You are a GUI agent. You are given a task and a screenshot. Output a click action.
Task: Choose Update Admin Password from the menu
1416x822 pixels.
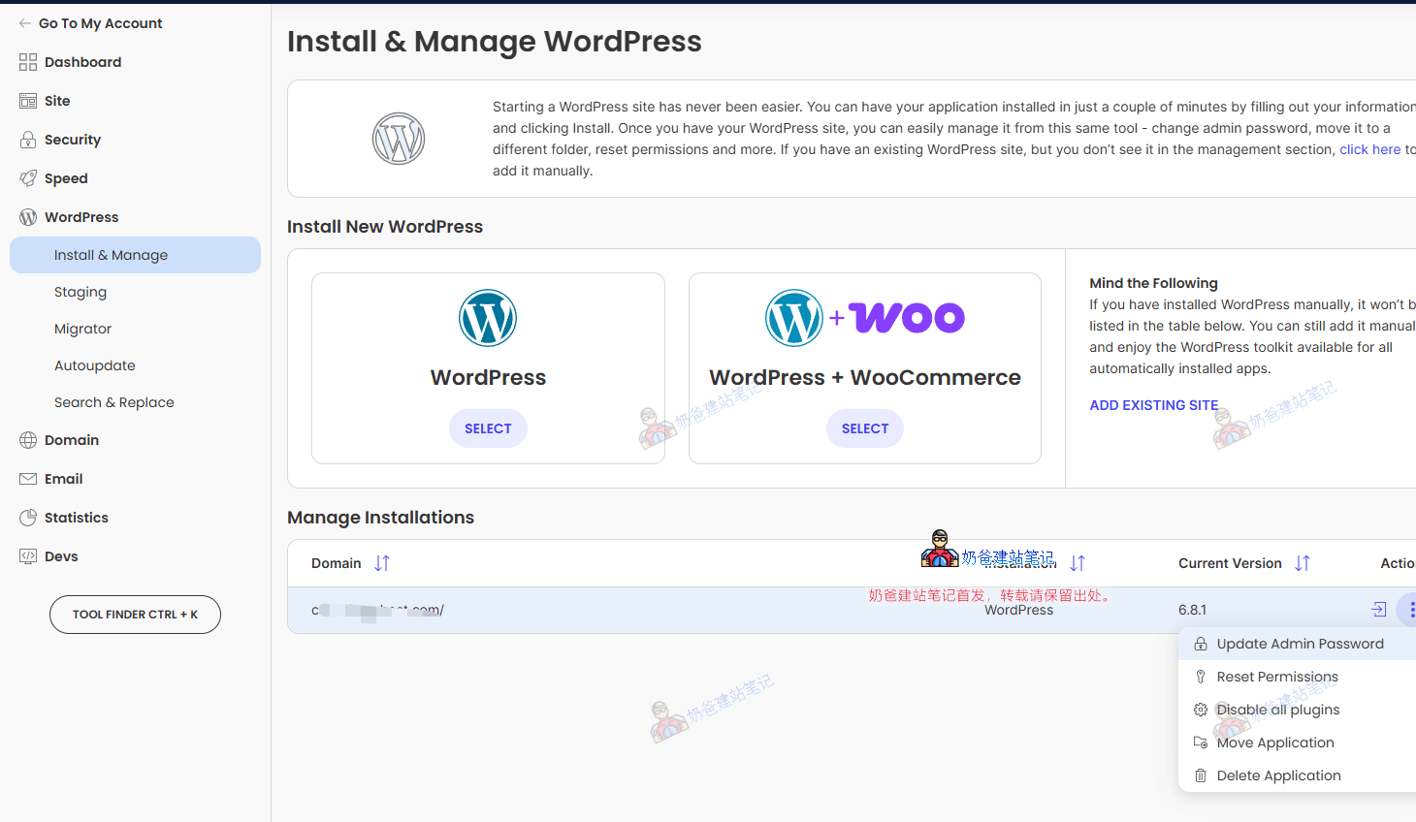[x=1300, y=643]
